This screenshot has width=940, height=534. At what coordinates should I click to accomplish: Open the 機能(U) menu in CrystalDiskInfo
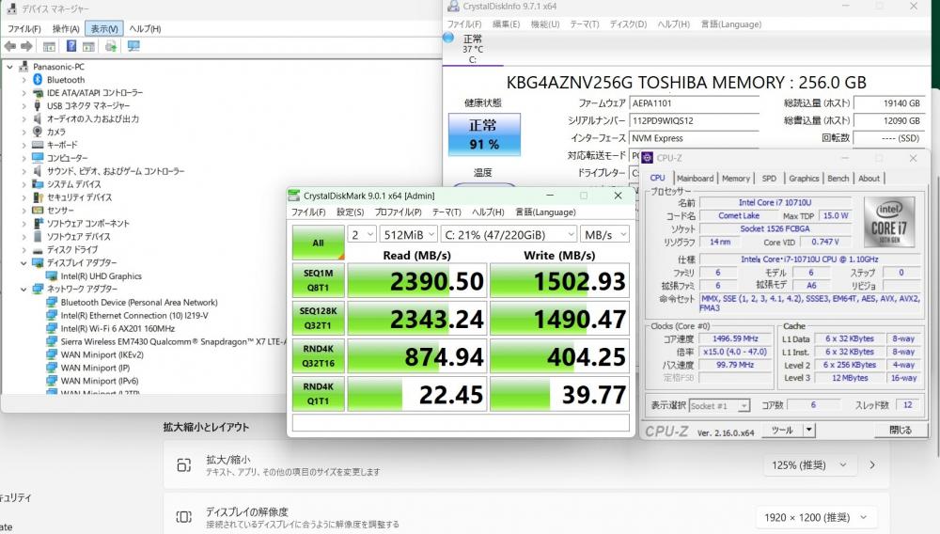point(545,24)
